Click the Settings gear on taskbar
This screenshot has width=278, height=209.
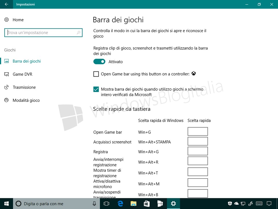(x=173, y=204)
